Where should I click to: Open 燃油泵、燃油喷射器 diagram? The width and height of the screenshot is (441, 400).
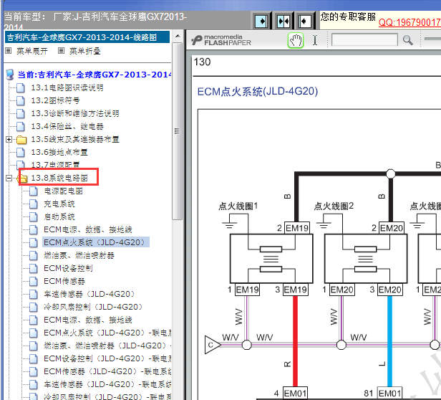[x=79, y=255]
